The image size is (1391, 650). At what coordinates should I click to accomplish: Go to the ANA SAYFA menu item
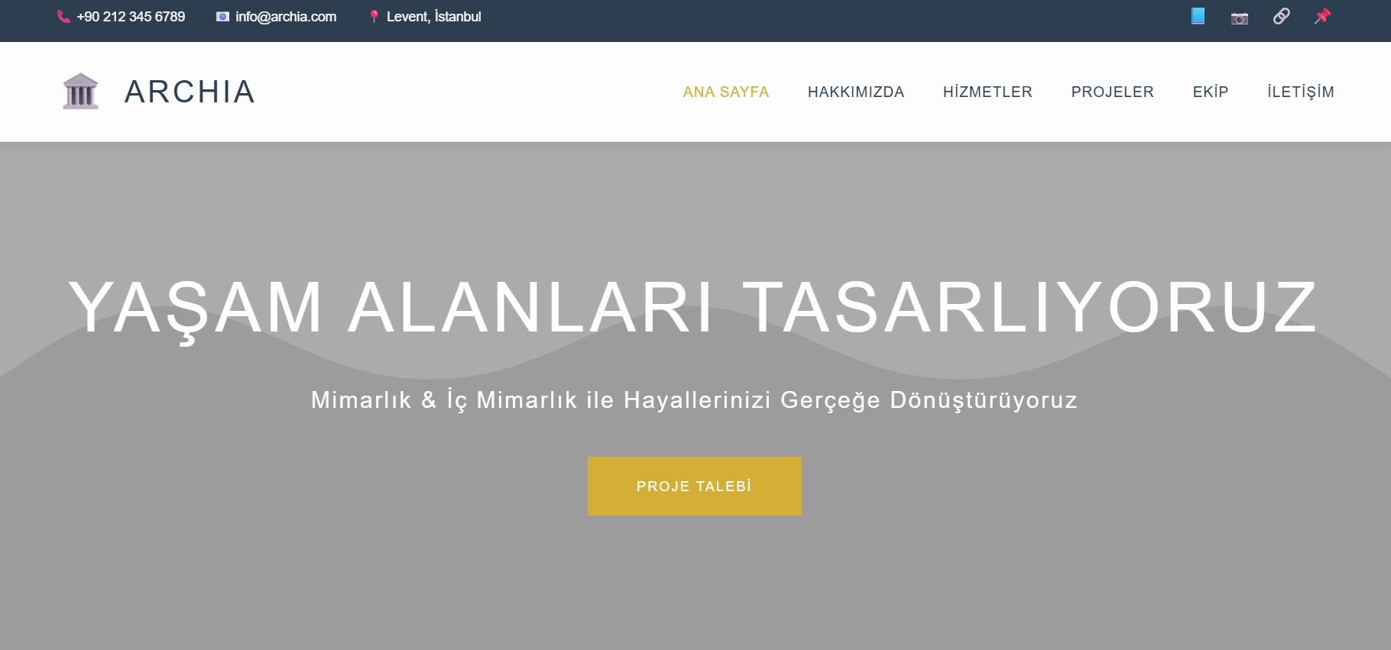coord(725,92)
